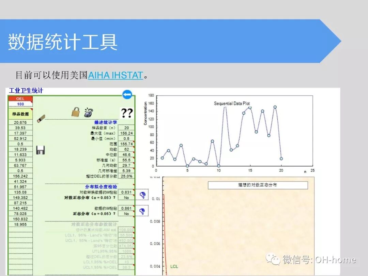
Task: Select sample data cell 87.215
Action: (20, 203)
